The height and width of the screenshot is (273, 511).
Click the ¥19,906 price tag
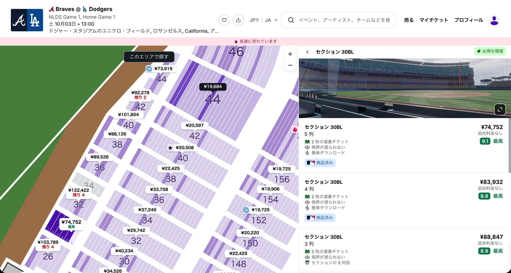(x=271, y=189)
